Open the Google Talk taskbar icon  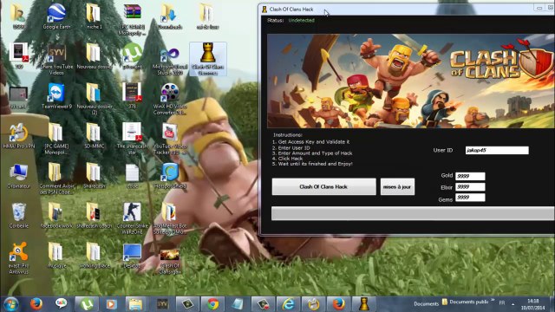61,303
